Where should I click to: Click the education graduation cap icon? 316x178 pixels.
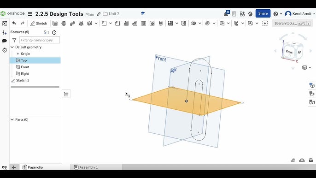143,13
